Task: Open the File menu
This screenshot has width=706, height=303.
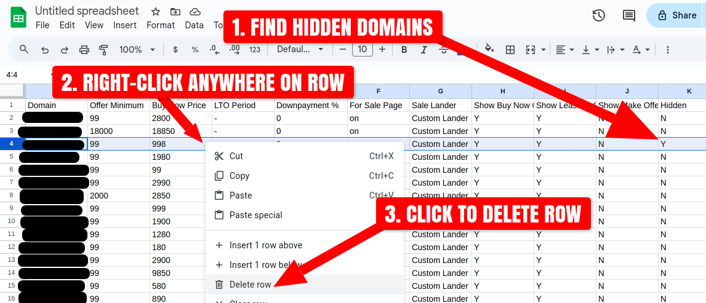Action: tap(42, 25)
